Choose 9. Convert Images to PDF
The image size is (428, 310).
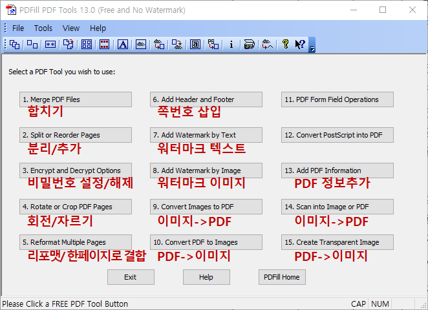pyautogui.click(x=206, y=207)
